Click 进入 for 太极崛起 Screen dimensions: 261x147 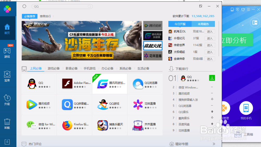coord(210,52)
